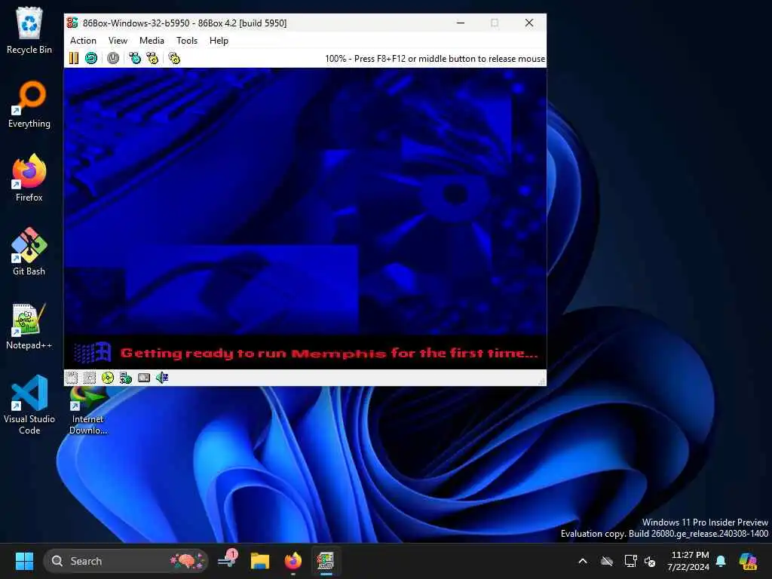The width and height of the screenshot is (772, 579).
Task: Select the Visual Studio Code desktop shortcut
Action: pos(29,405)
